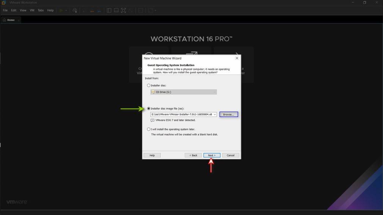Click 'Guest Operating System Installation' heading
The width and height of the screenshot is (383, 215).
click(171, 65)
